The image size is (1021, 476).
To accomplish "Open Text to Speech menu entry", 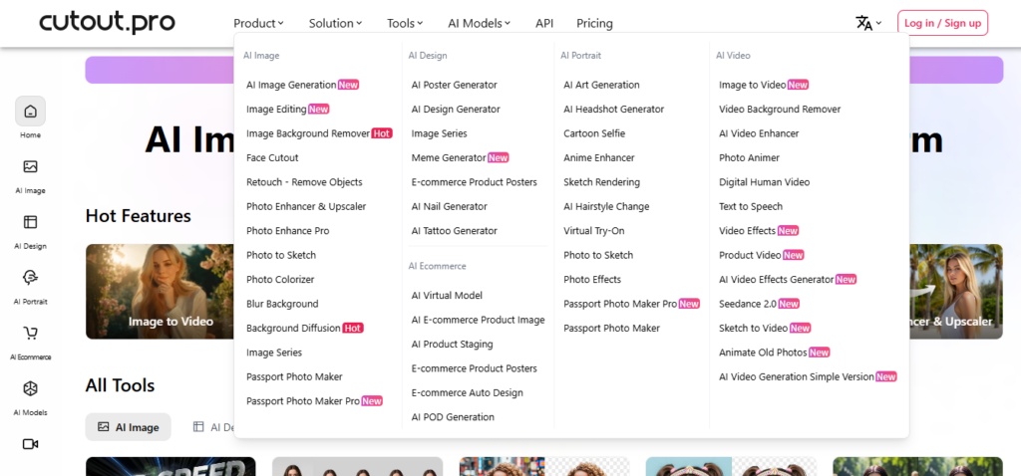I will coord(751,207).
